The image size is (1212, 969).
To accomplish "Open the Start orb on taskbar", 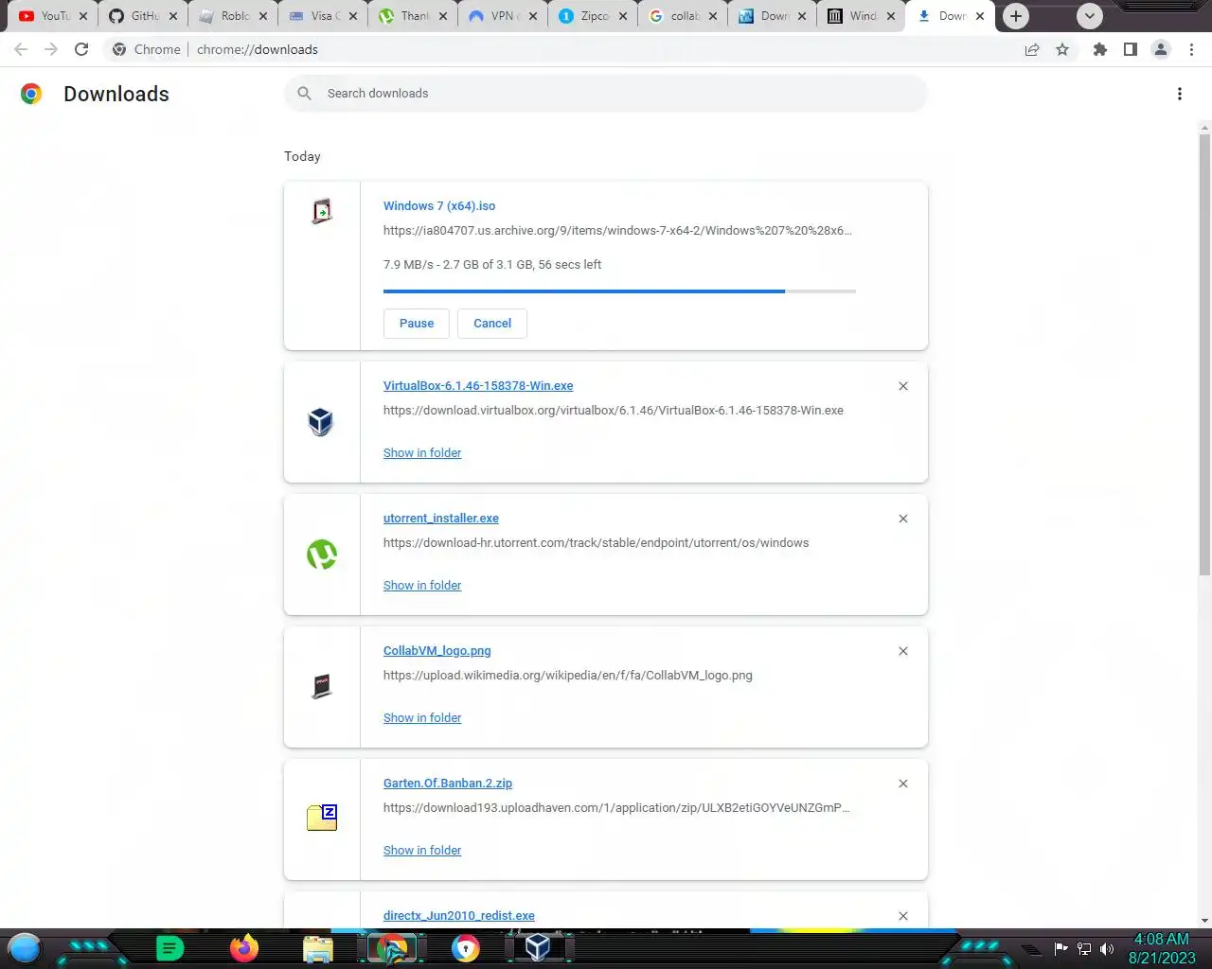I will [x=25, y=947].
